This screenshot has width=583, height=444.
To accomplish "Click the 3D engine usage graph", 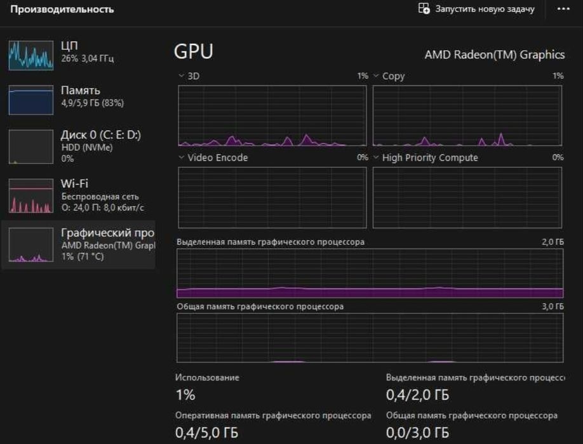I will tap(272, 115).
